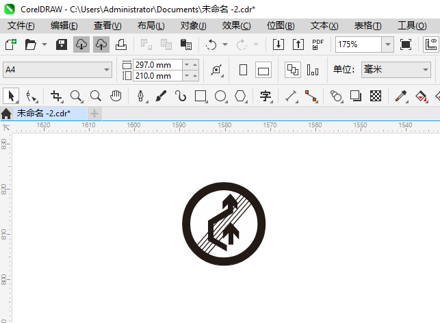This screenshot has height=323, width=440.
Task: Click the Paste clipboard icon
Action: click(x=185, y=44)
